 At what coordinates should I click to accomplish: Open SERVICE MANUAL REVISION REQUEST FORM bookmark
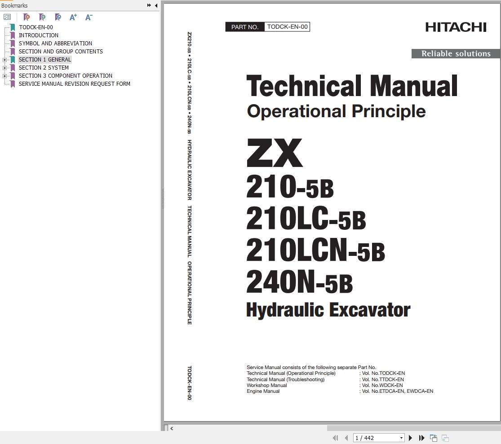pyautogui.click(x=75, y=84)
